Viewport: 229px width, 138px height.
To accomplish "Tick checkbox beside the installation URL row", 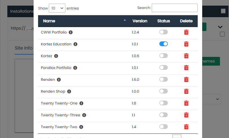I will tap(222, 34).
